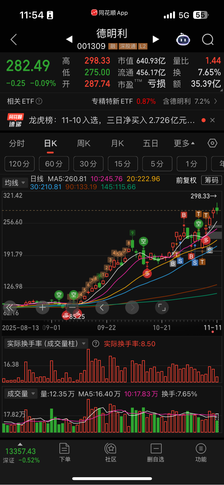Open the 成交量 indicator dropdown

(x=21, y=394)
